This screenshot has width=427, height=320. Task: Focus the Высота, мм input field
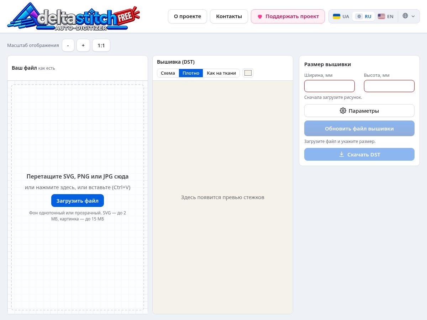pos(389,86)
